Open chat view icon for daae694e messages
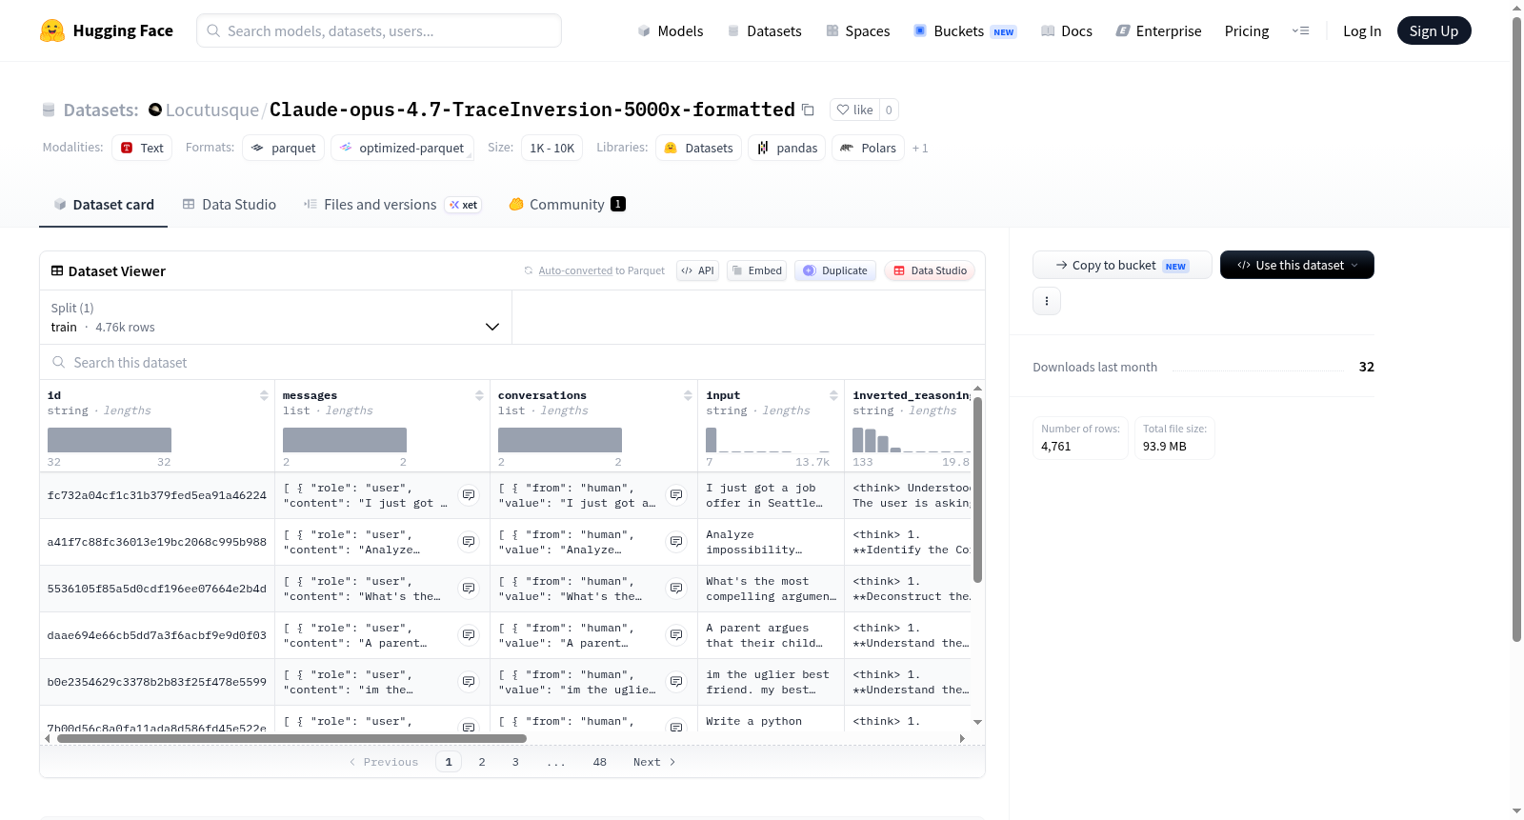Screen dimensions: 1524x820 click(469, 635)
